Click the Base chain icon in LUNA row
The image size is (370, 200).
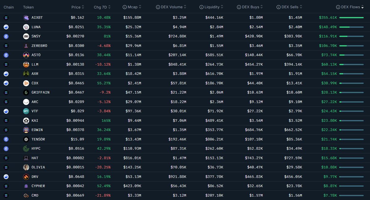pyautogui.click(x=6, y=27)
